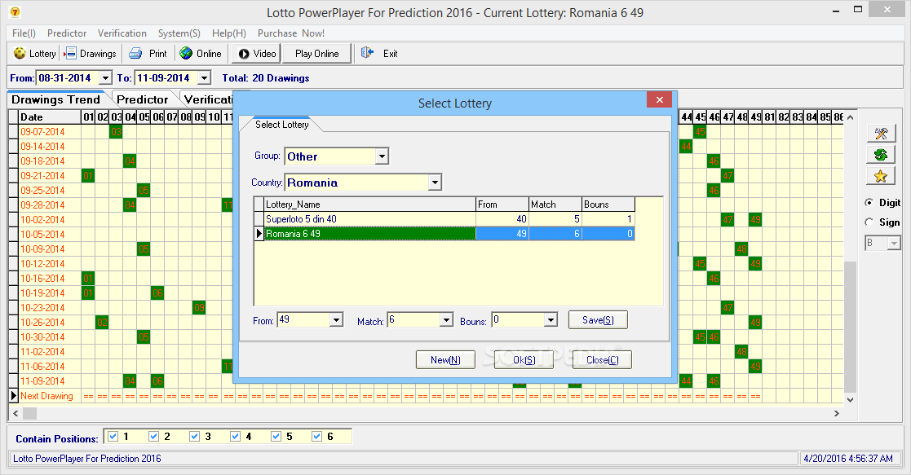Click vertical scrollbar up arrow of grid
The width and height of the screenshot is (911, 475).
click(x=850, y=117)
